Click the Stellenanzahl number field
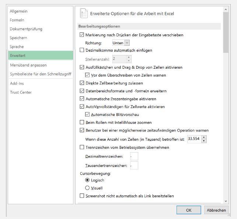 (119, 59)
